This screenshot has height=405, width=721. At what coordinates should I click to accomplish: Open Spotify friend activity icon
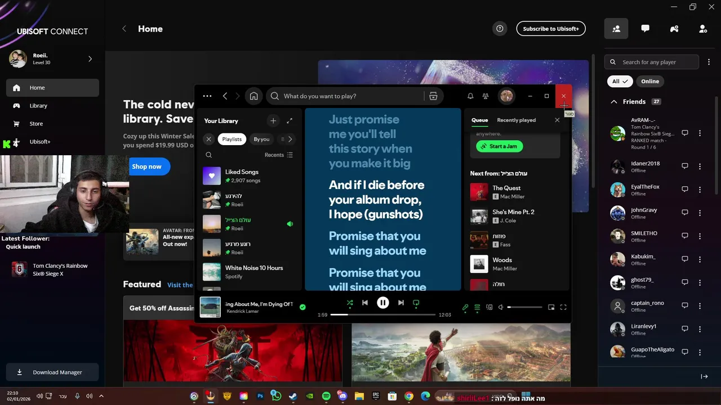tap(486, 96)
